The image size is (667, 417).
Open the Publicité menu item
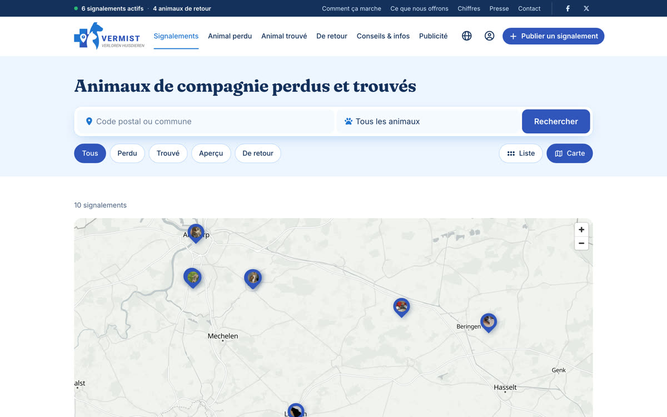[434, 36]
